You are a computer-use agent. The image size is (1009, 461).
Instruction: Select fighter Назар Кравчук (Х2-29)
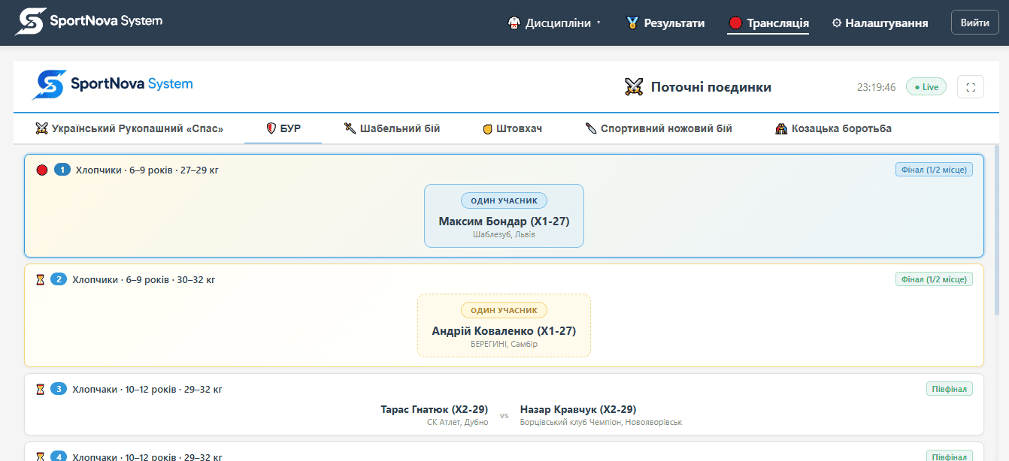click(x=578, y=409)
